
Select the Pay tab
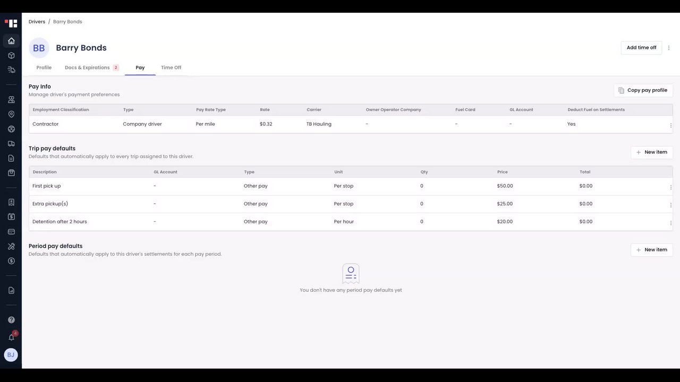140,67
